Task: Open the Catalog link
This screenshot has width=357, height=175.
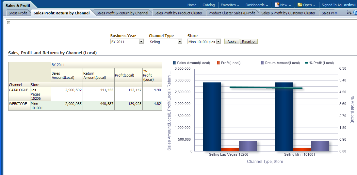Action: pos(209,5)
